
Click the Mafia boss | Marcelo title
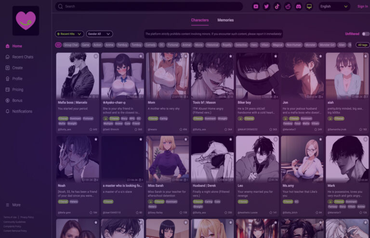point(73,102)
